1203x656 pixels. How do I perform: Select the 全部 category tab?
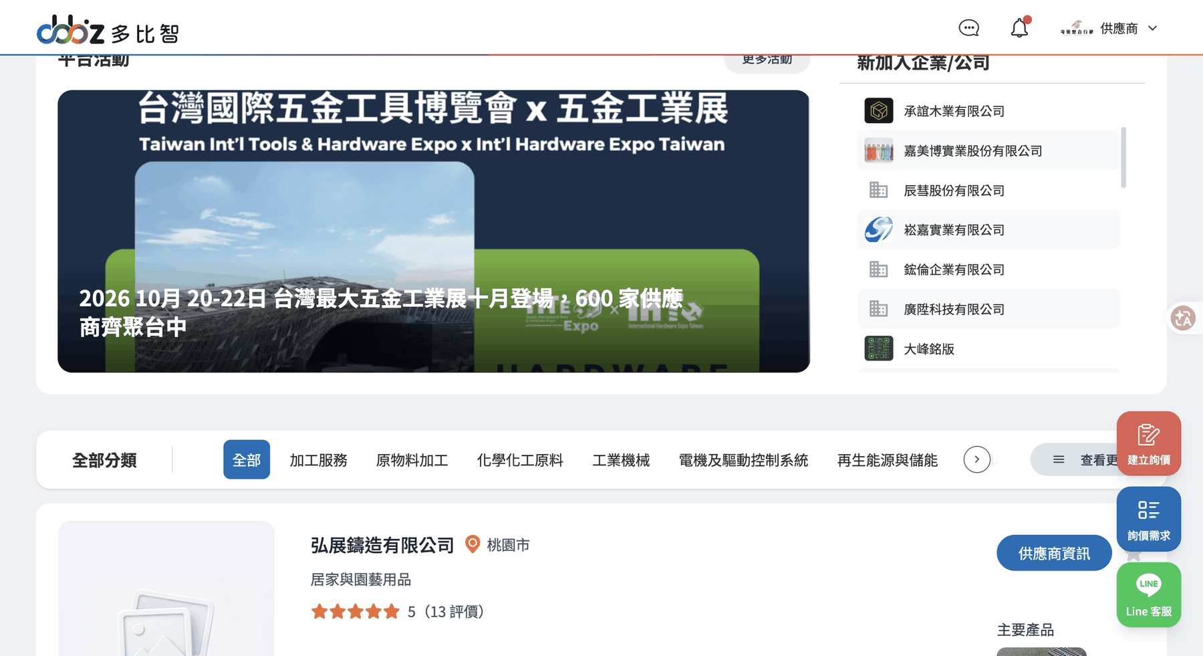(x=247, y=459)
